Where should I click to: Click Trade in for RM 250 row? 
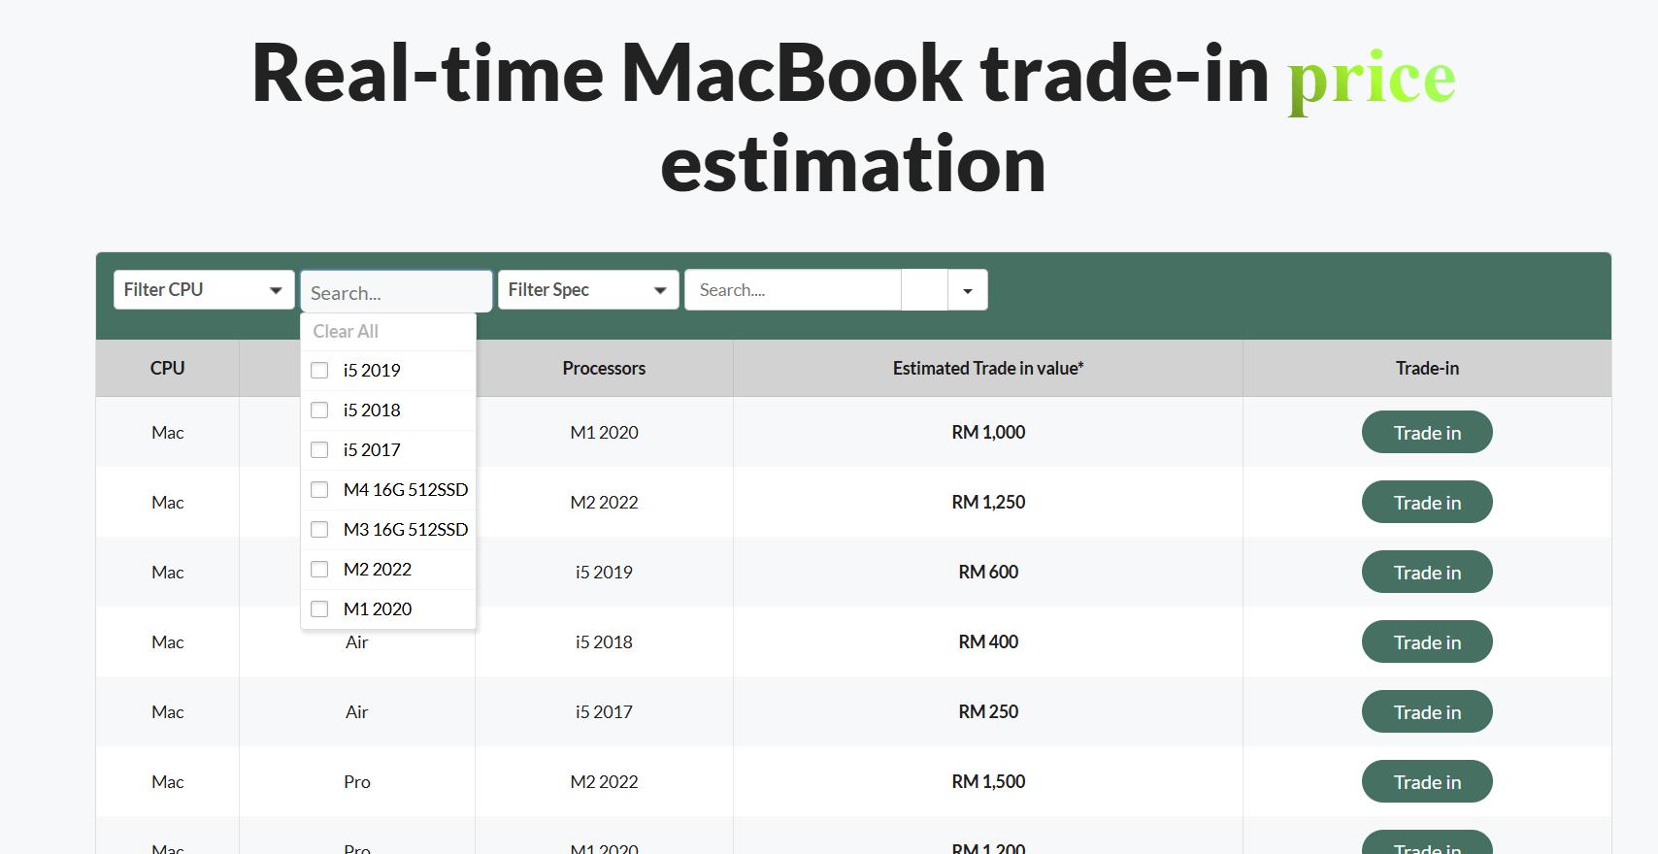[x=1427, y=712]
